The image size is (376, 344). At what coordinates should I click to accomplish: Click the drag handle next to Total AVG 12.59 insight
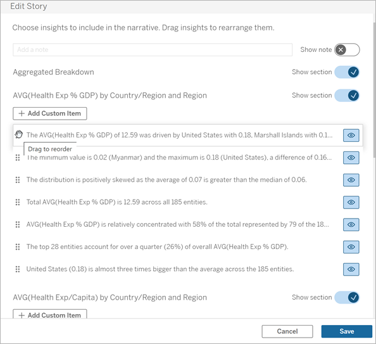pos(18,202)
